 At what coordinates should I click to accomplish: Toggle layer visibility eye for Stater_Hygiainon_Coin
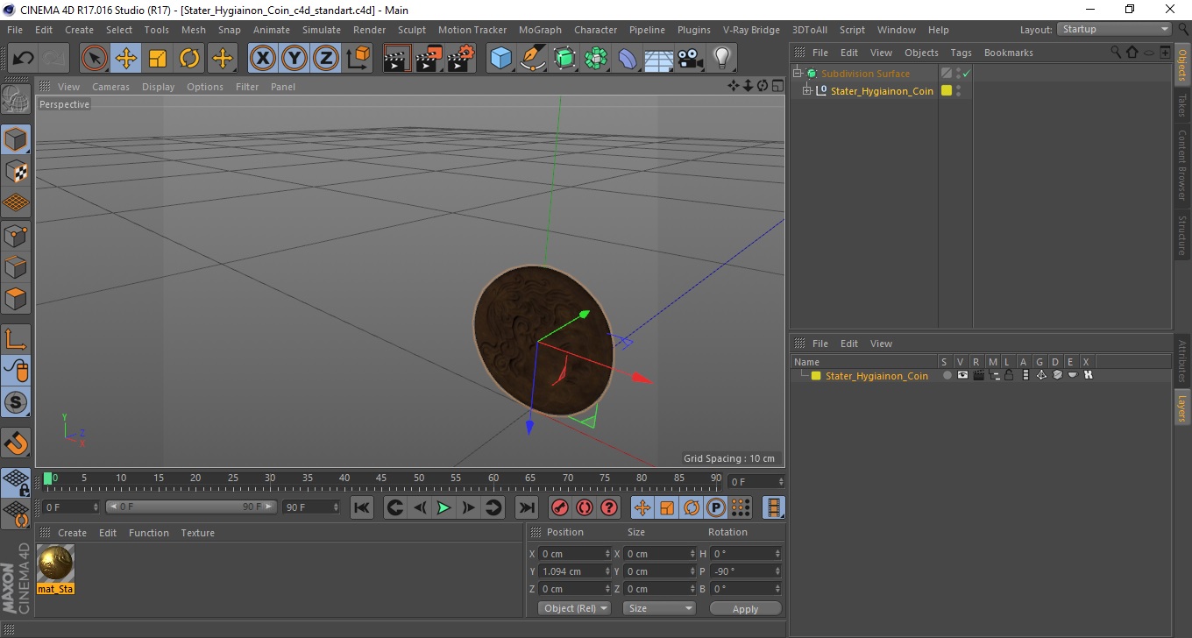click(962, 375)
